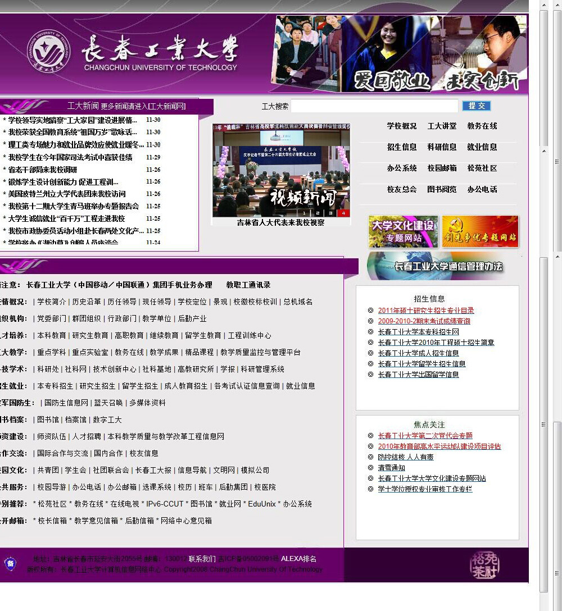This screenshot has height=611, width=562.
Task: Open the 大学文化建设 专题网站 banner
Action: pos(403,231)
